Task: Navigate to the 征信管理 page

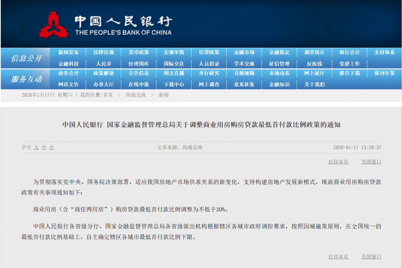Action: (279, 64)
